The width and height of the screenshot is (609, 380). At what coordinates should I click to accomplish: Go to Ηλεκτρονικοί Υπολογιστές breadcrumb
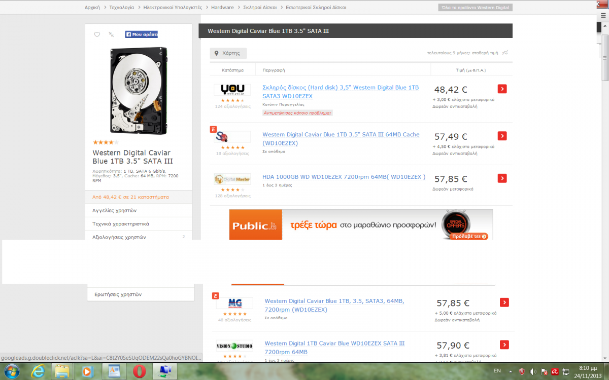pos(173,8)
